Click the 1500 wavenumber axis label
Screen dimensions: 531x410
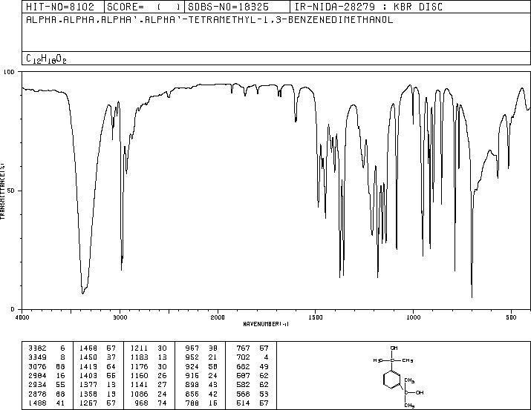tap(316, 317)
